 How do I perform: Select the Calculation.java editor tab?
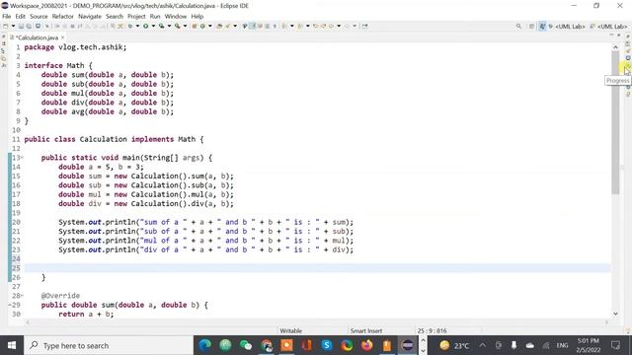pyautogui.click(x=37, y=37)
